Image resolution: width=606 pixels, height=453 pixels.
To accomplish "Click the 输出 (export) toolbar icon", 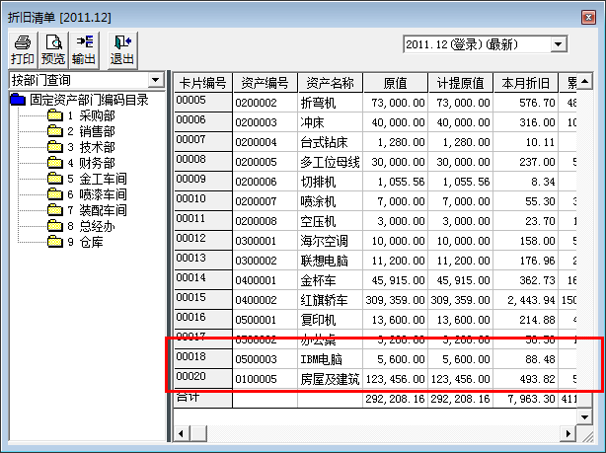I will pyautogui.click(x=84, y=50).
